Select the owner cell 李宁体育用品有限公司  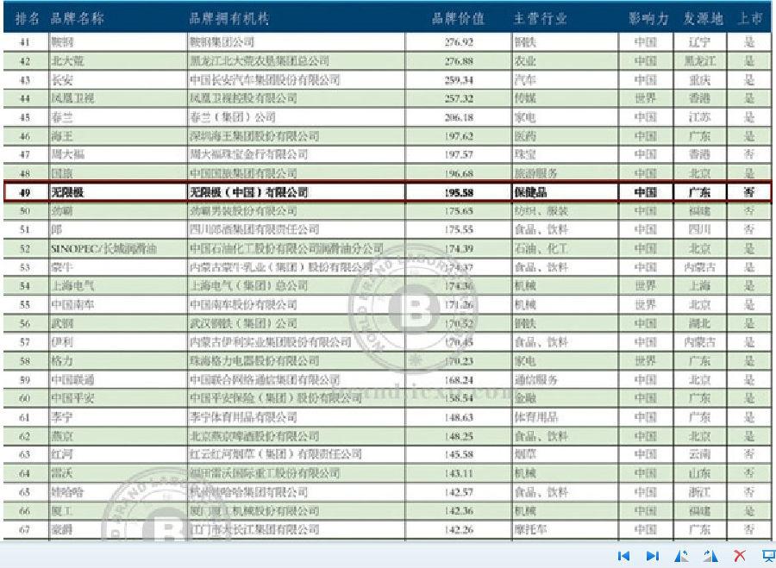tap(243, 417)
